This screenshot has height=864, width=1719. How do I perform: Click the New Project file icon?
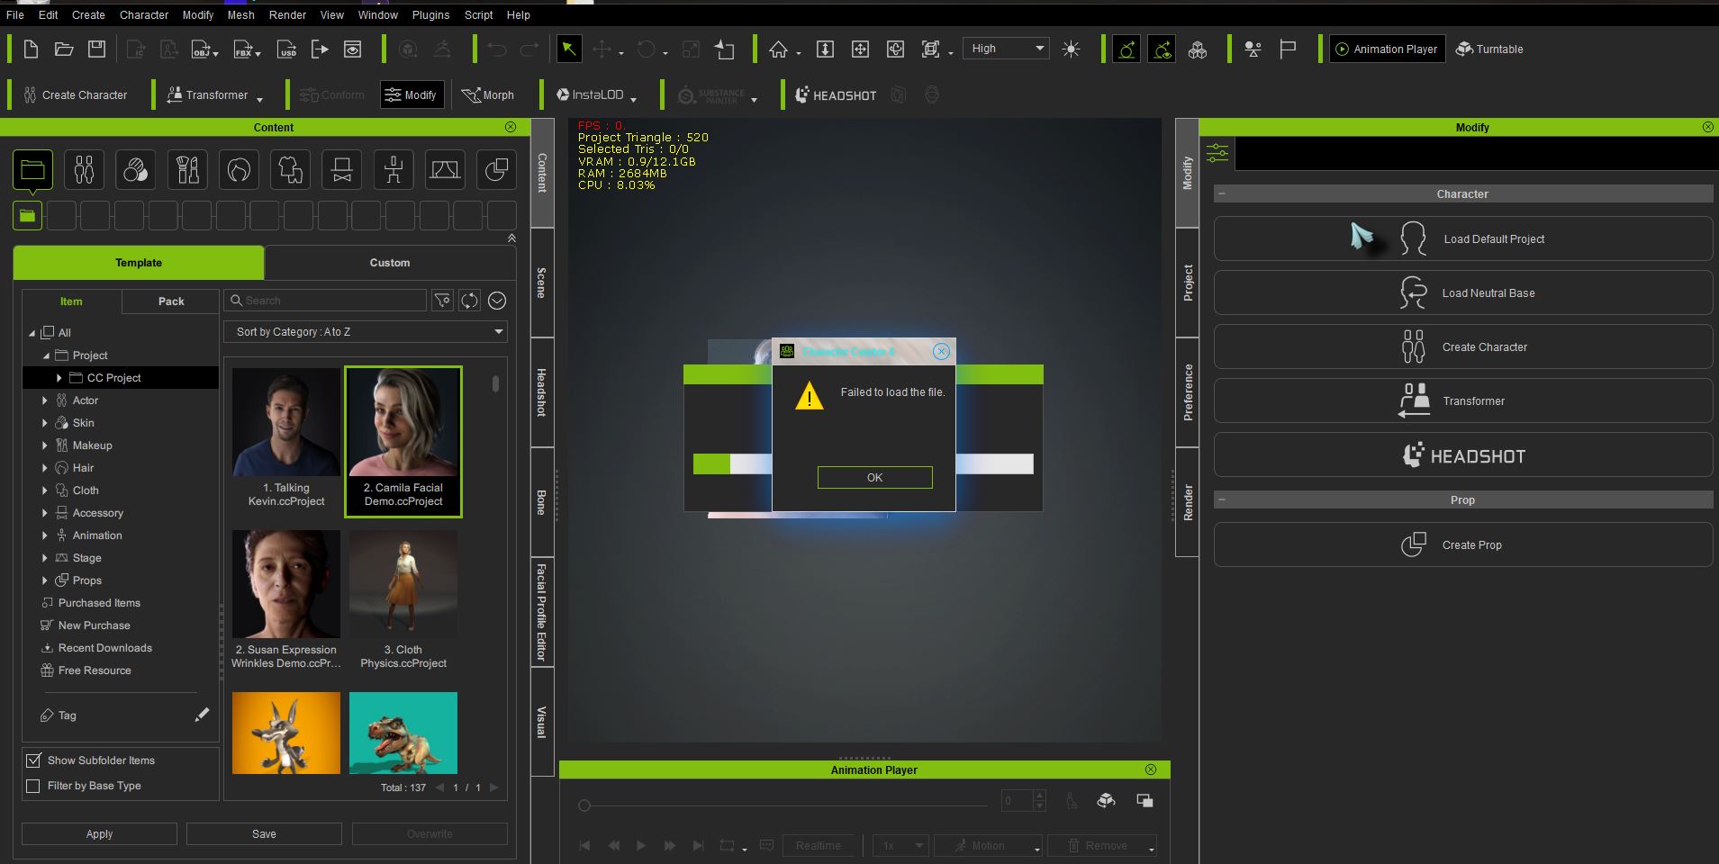tap(31, 49)
